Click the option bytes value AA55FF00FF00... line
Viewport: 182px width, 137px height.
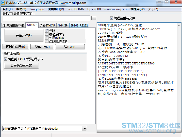pos(126,63)
